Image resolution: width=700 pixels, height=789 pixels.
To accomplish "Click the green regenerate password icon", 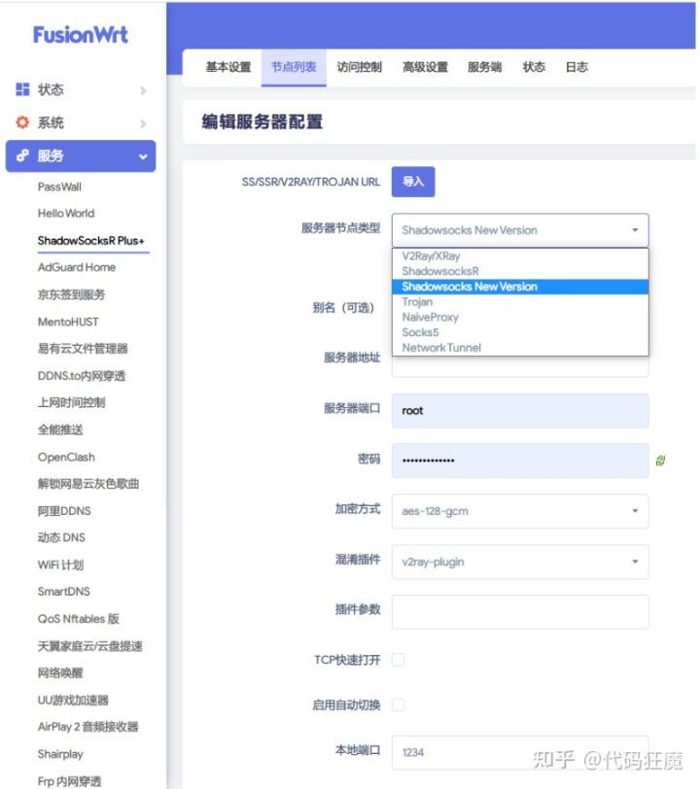I will click(x=660, y=460).
